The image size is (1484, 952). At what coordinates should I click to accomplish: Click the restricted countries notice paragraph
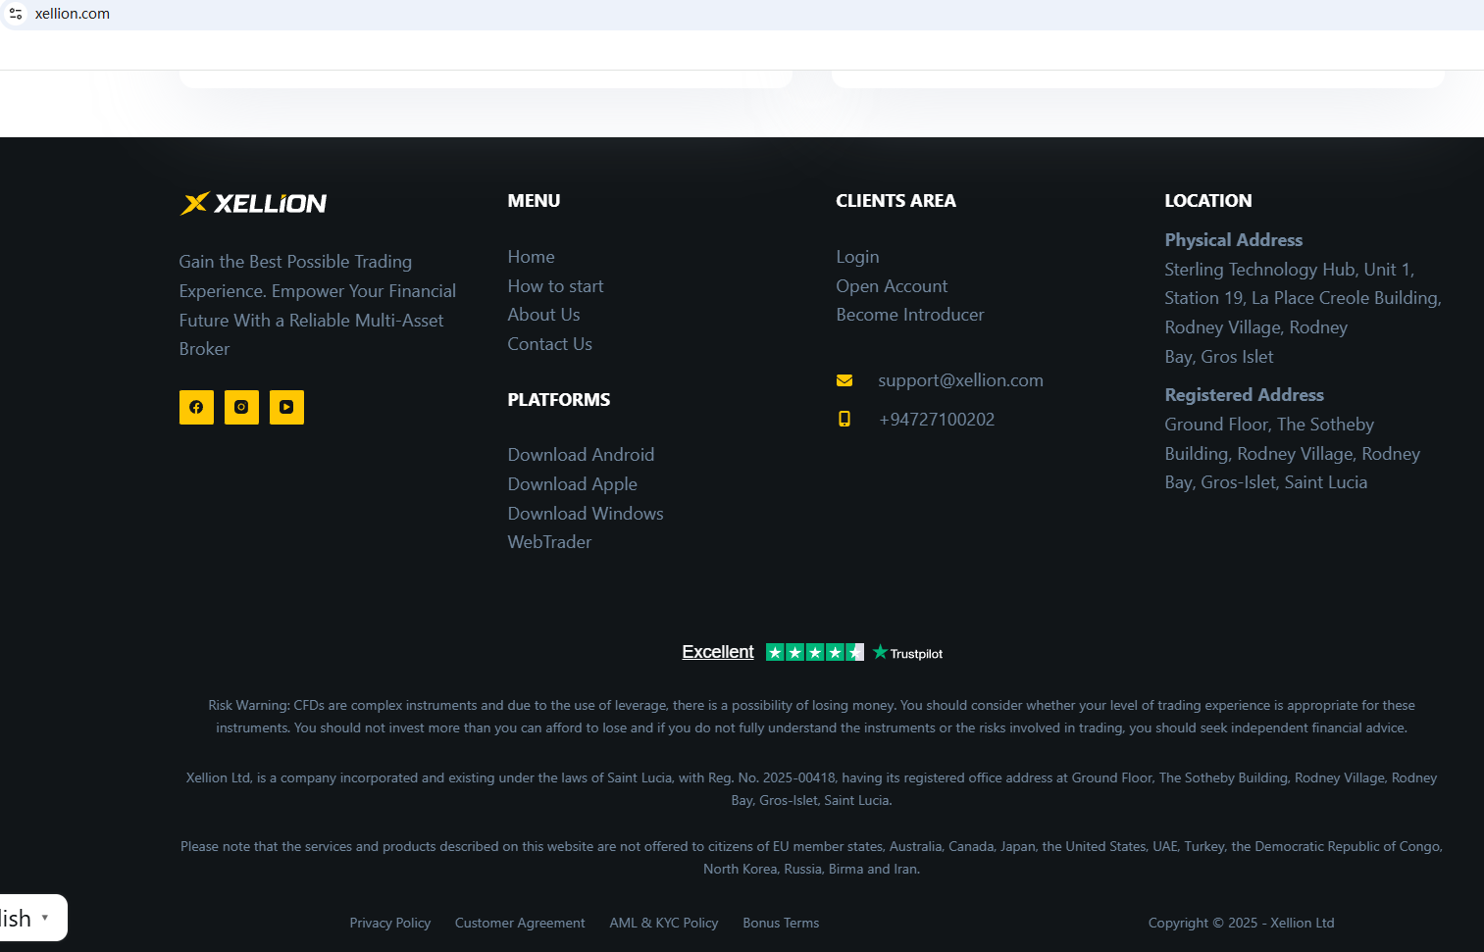pos(812,858)
